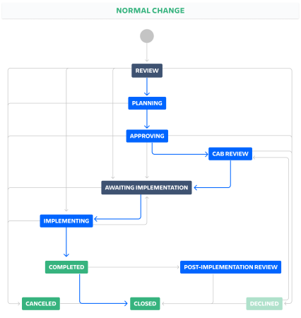Click the APPROVING status box
The image size is (301, 318).
pos(147,136)
